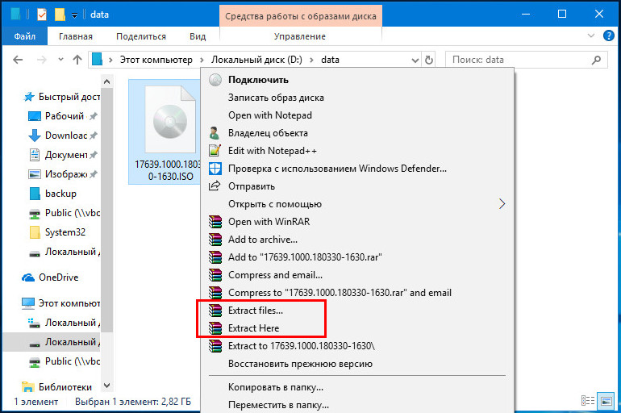Open quick access toolbar customize dropdown
The image size is (621, 413).
coord(74,15)
